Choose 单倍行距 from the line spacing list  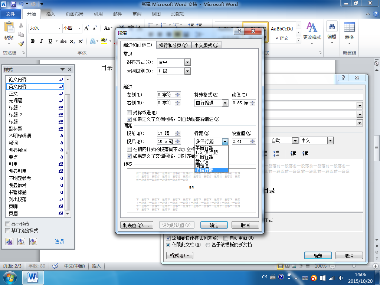[x=211, y=148]
